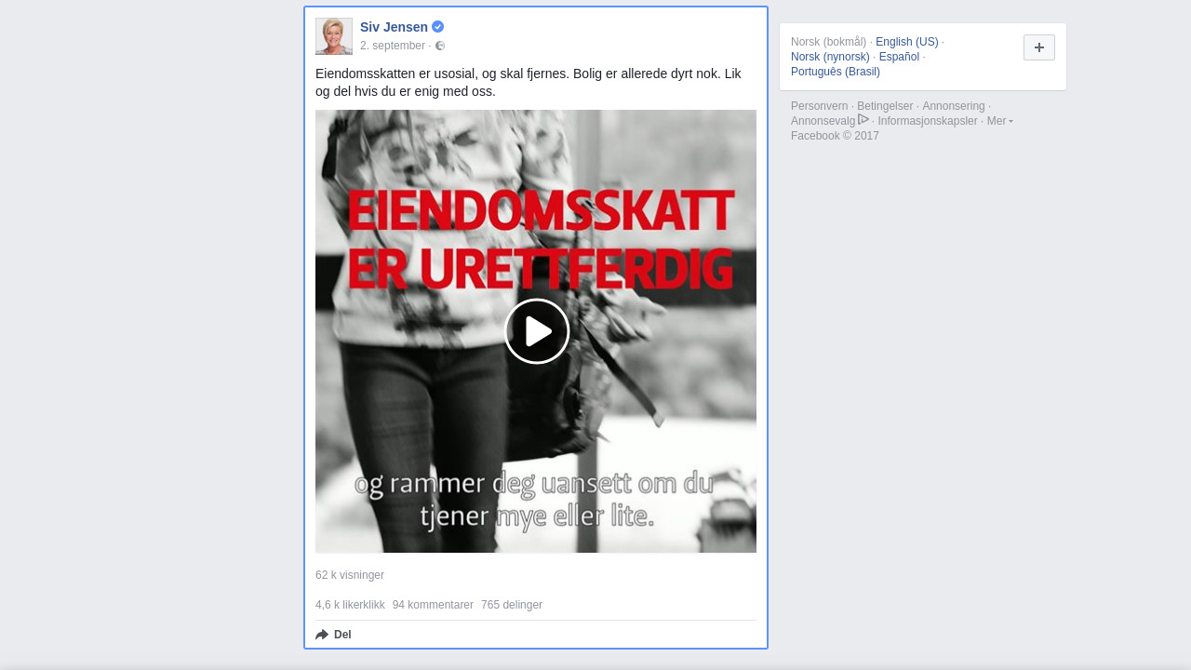Click the Siv Jensen name link
The width and height of the screenshot is (1191, 670).
coord(394,27)
